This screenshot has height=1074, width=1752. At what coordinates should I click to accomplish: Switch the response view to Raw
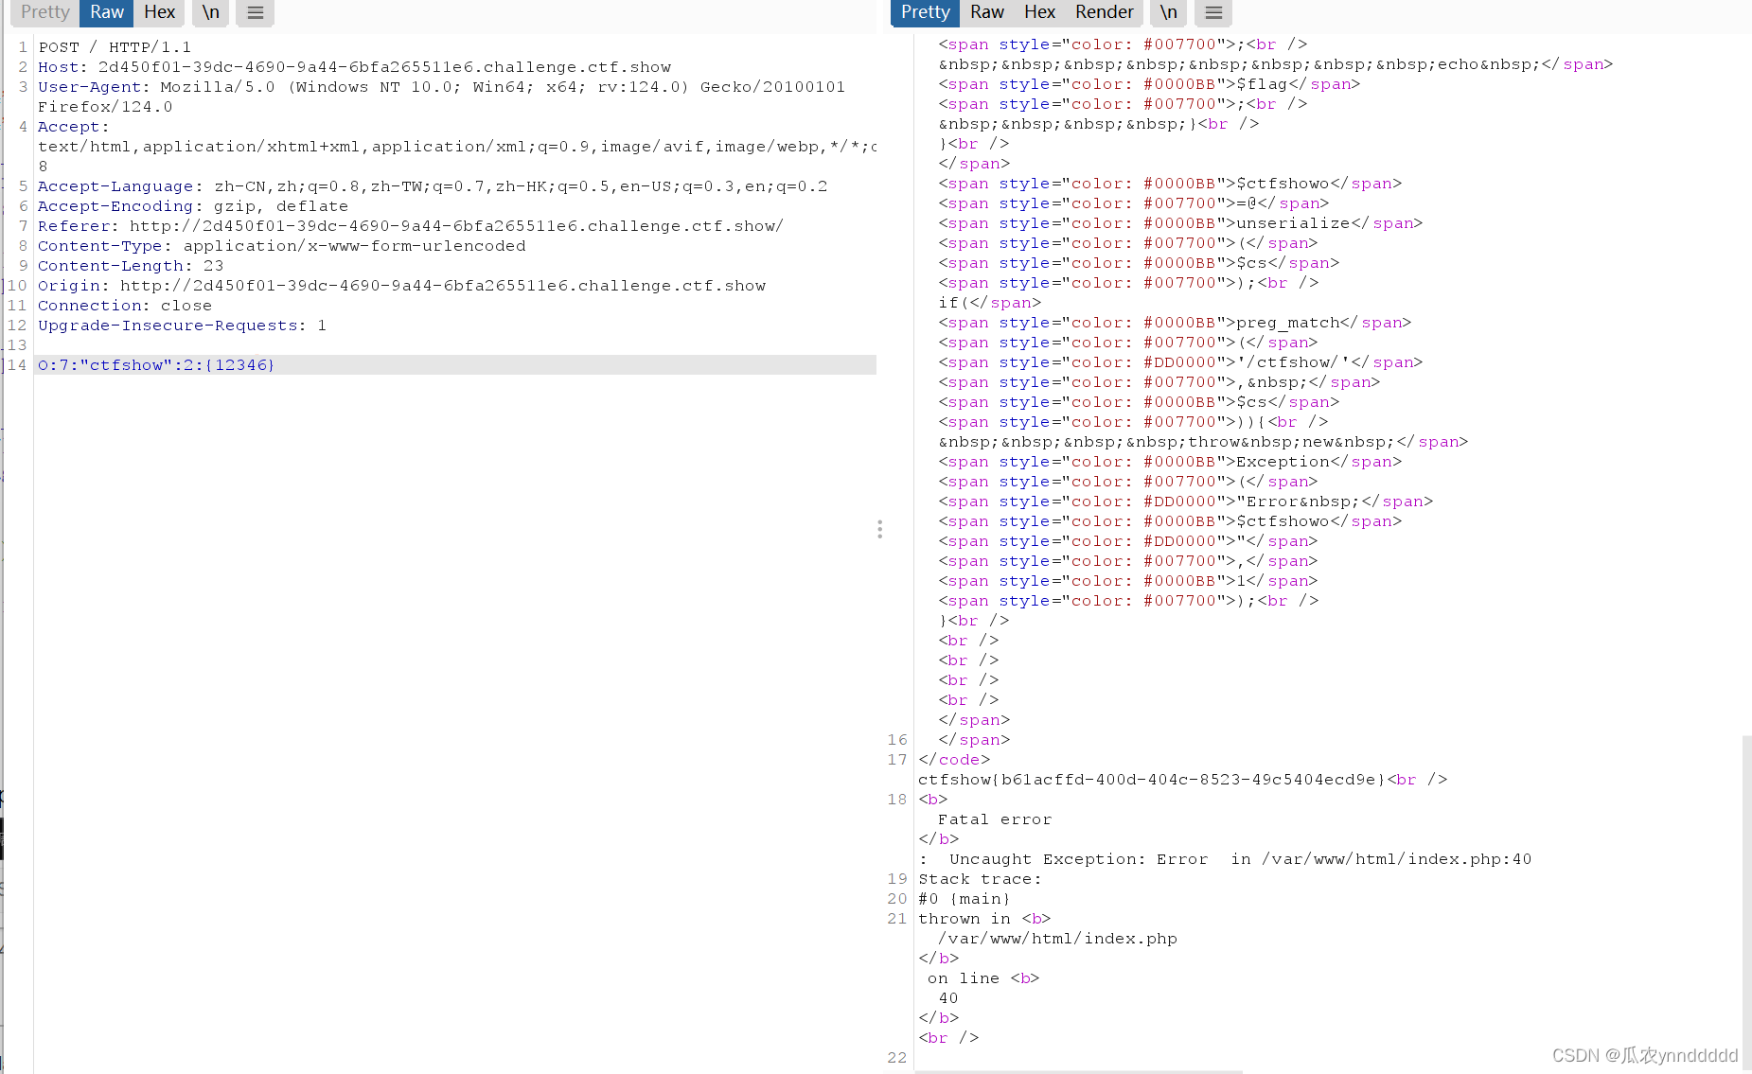click(987, 12)
